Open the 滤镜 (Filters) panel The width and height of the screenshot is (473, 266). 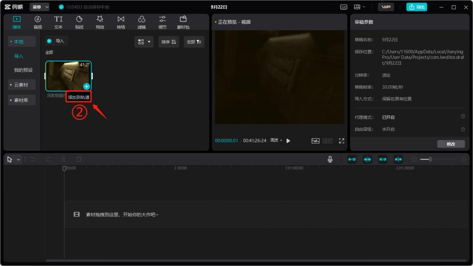pyautogui.click(x=141, y=22)
